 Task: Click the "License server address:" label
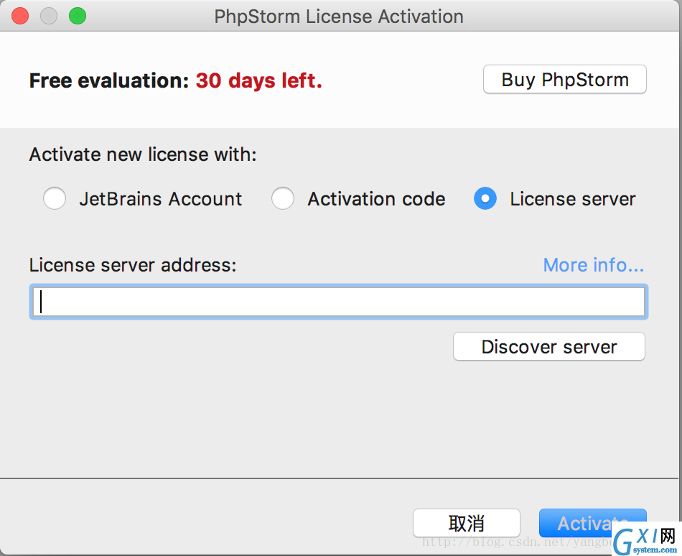133,265
